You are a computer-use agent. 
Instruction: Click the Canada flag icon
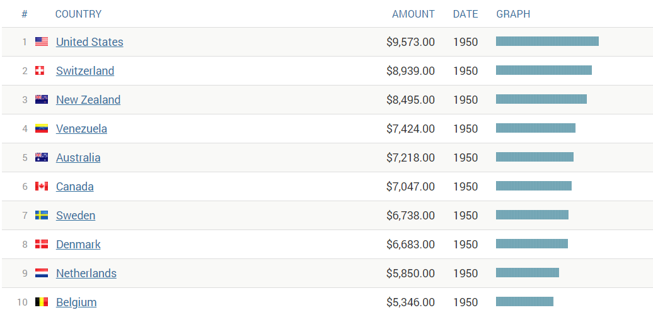42,186
